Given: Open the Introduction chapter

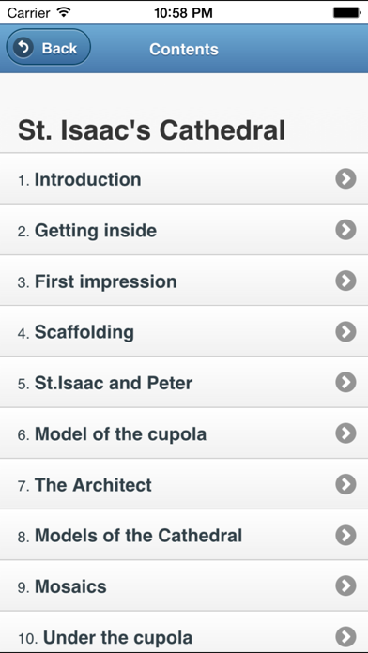Looking at the screenshot, I should pos(184,179).
